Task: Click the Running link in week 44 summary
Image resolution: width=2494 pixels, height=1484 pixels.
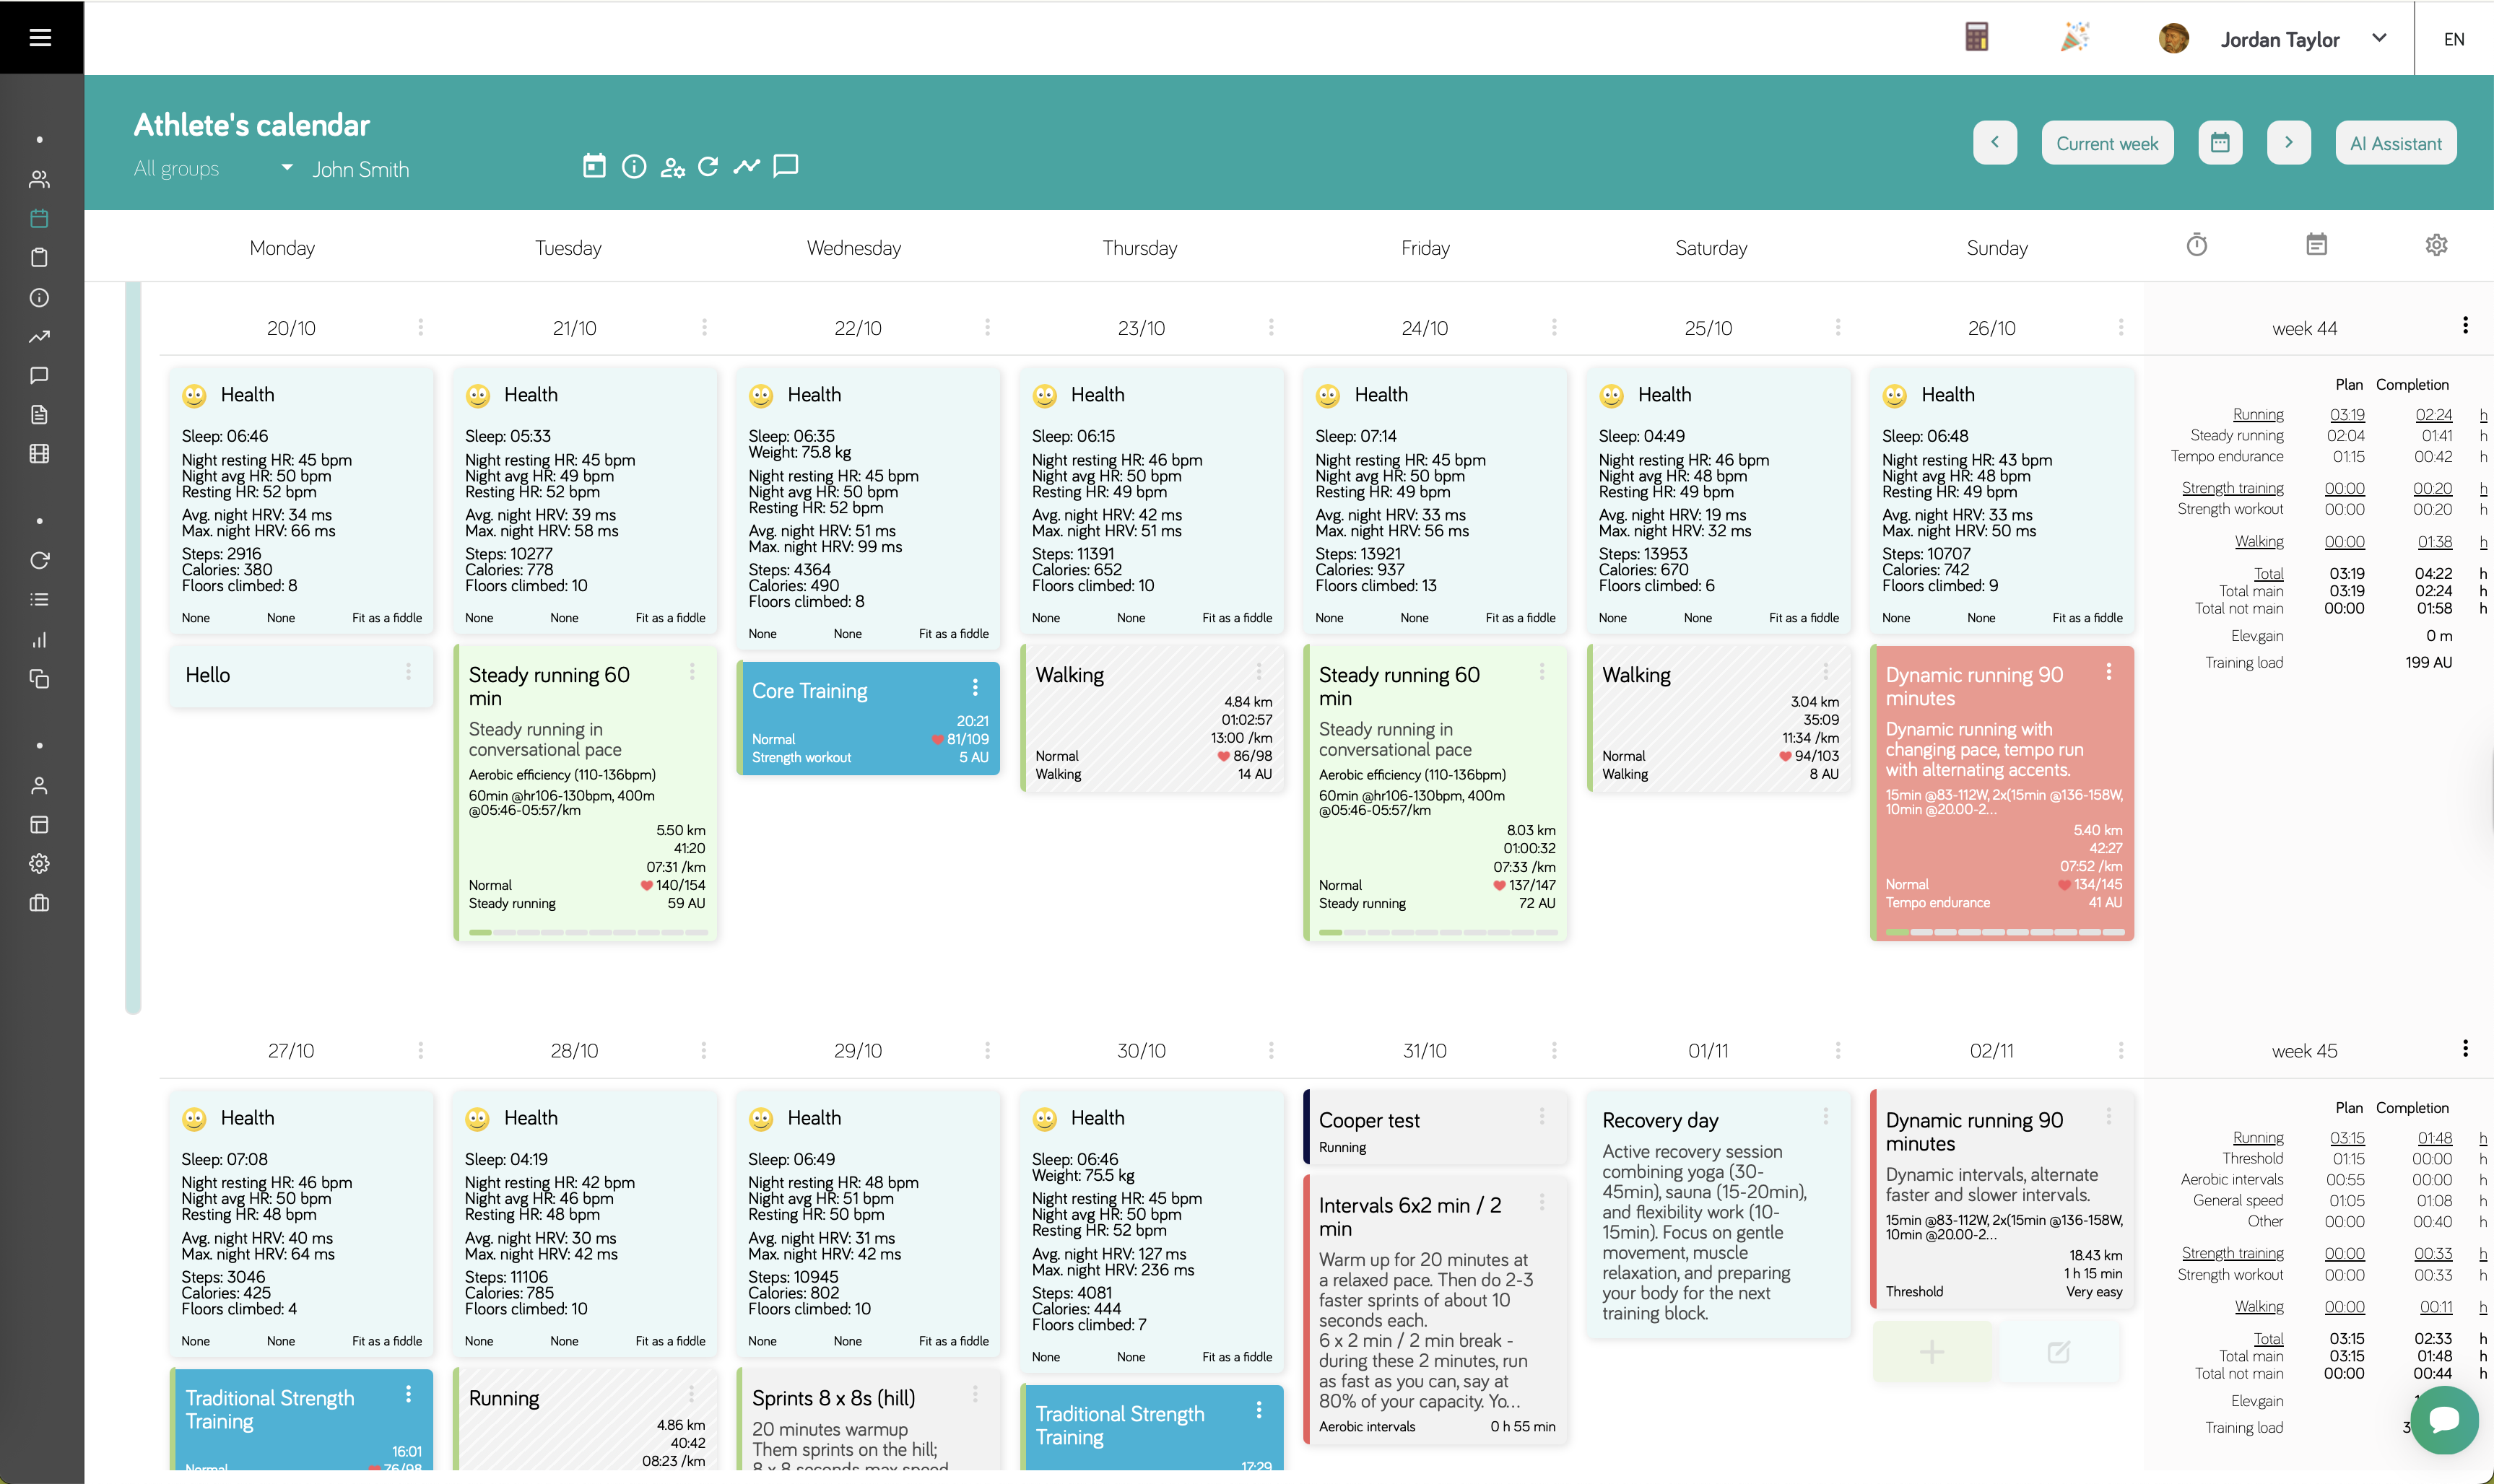Action: (2258, 414)
